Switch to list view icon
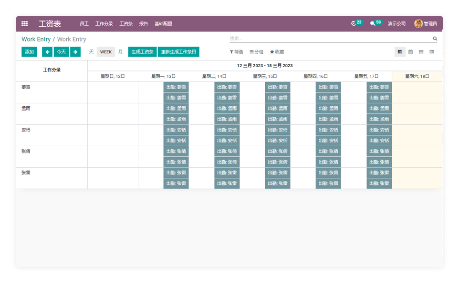Viewport: 459px width, 283px height. [x=421, y=52]
